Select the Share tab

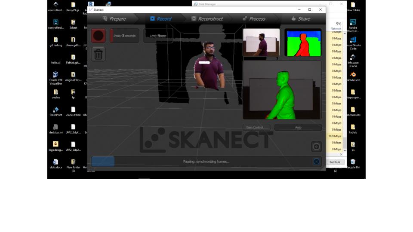pos(301,18)
